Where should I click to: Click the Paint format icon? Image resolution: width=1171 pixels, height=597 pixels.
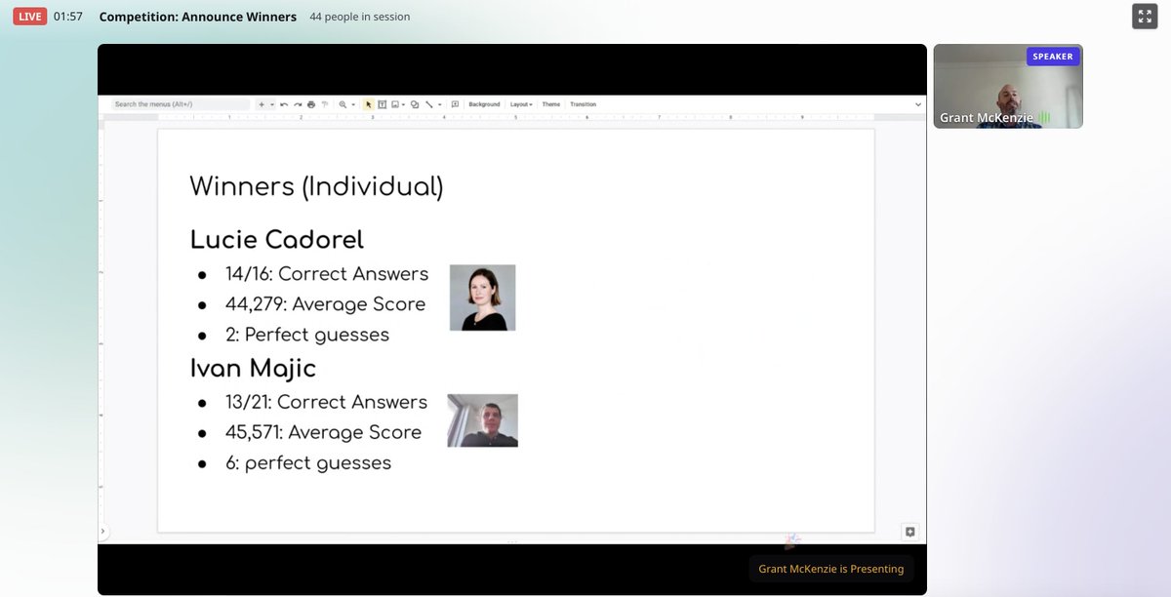click(x=325, y=104)
